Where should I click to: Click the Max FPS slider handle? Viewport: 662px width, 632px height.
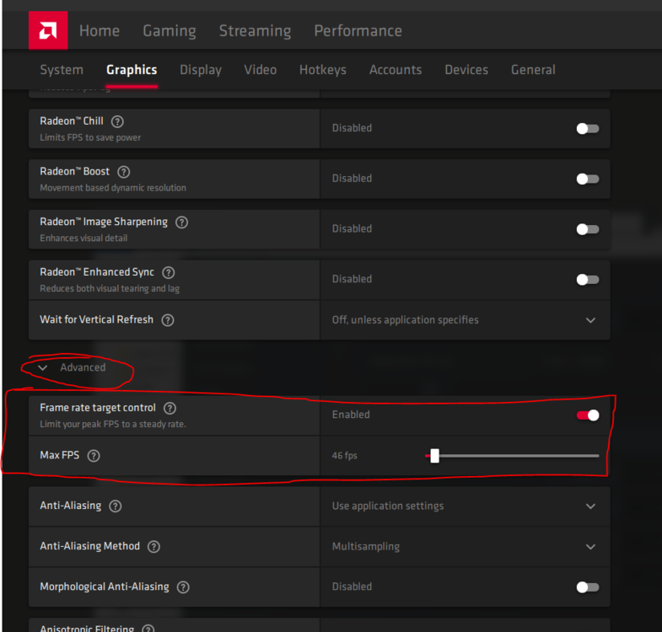434,456
